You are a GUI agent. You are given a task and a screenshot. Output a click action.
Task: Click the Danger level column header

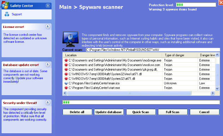(x=206, y=55)
